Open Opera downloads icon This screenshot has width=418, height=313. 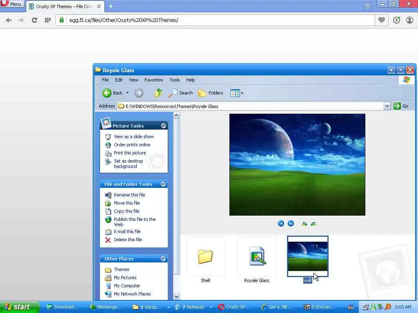396,20
